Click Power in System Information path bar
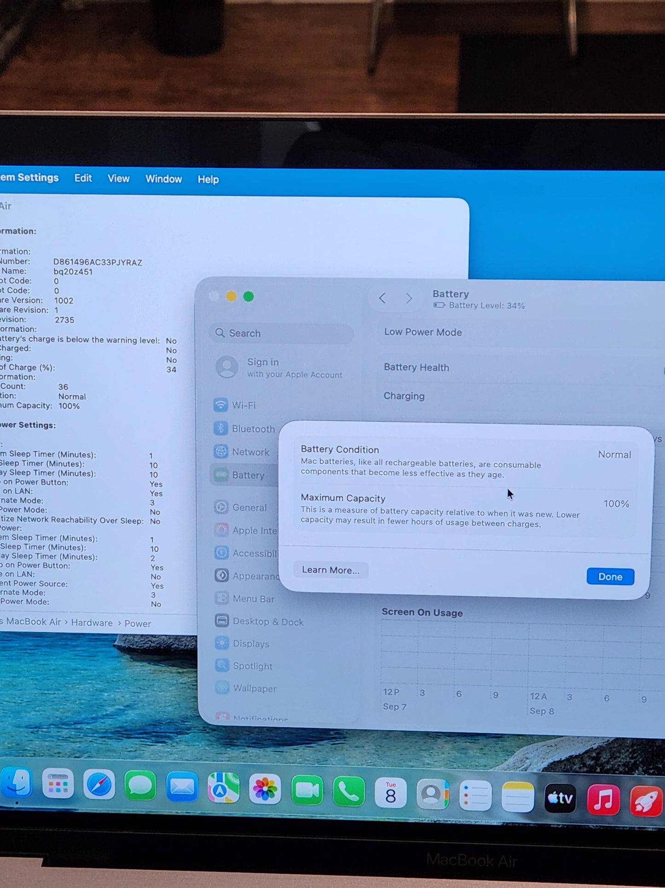This screenshot has width=665, height=888. [138, 623]
